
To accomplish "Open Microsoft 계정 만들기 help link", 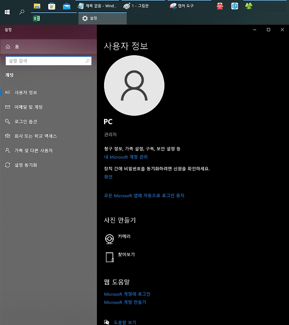I will click(x=125, y=302).
